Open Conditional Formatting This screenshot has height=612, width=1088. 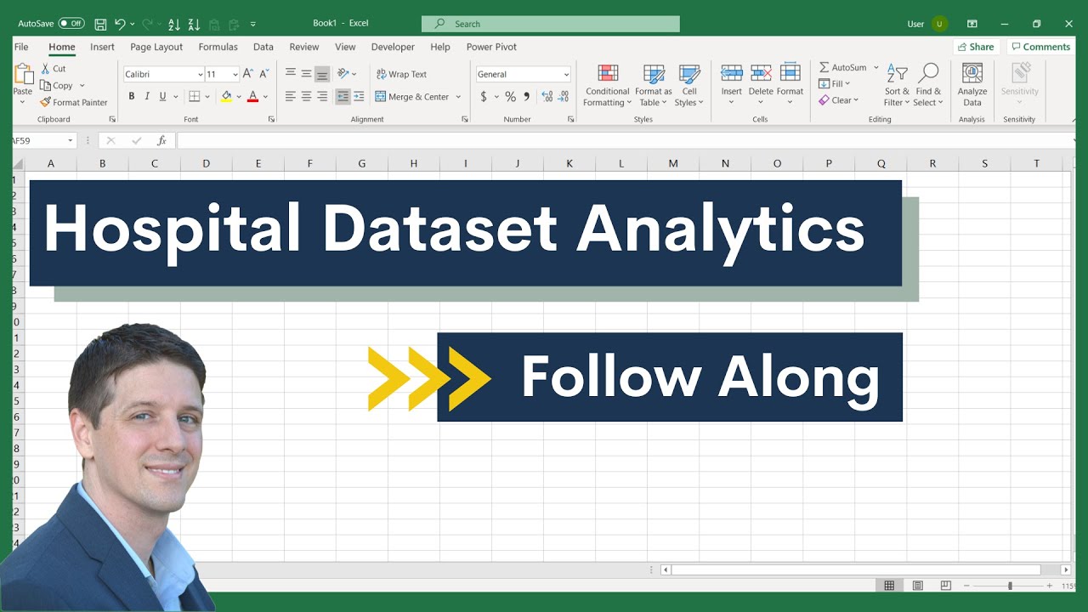tap(607, 85)
